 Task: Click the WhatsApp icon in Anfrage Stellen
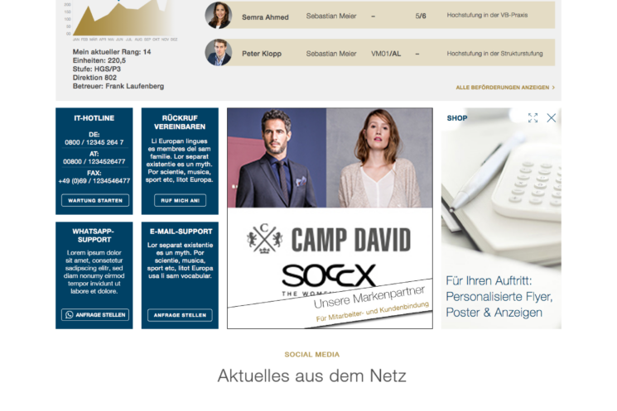click(x=70, y=315)
